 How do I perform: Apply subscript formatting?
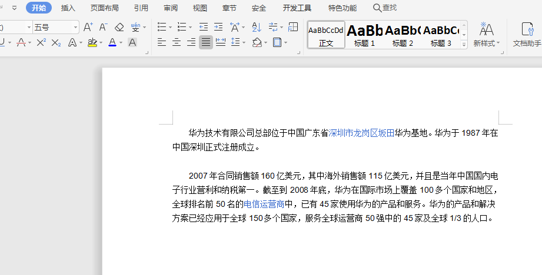(56, 42)
